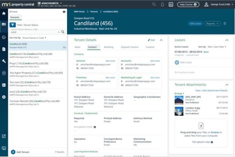
Task: Click the user profile icon
Action: click(206, 4)
